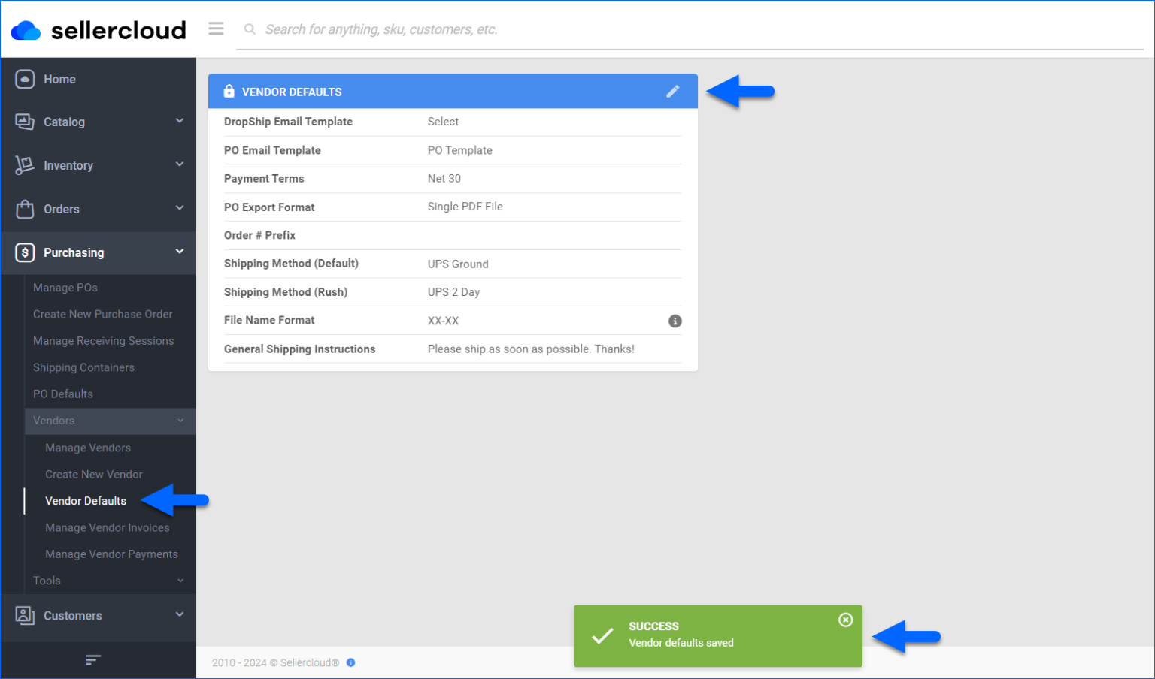Click the Orders bag icon in the sidebar
1155x679 pixels.
(25, 209)
